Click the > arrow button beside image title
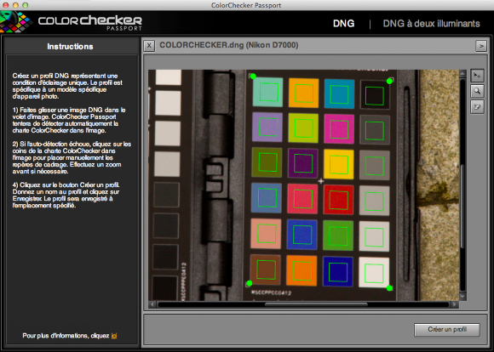This screenshot has width=494, height=352. (480, 46)
